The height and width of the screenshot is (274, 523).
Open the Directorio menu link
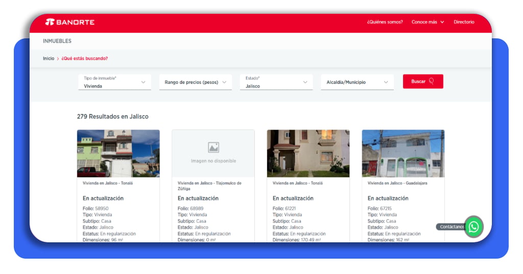(x=464, y=22)
